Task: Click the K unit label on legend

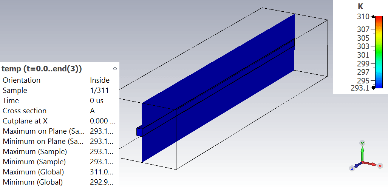Action: click(x=360, y=7)
